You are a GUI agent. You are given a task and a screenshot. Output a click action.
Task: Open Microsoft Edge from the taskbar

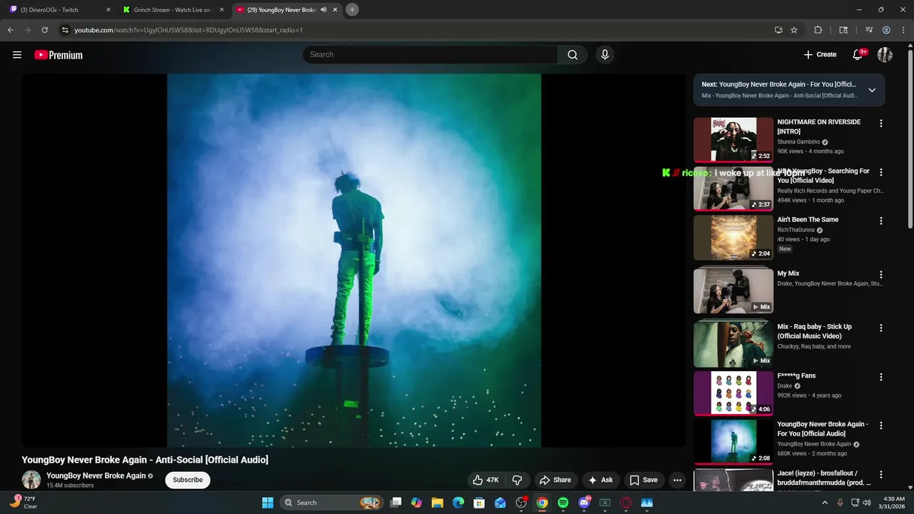click(x=458, y=503)
